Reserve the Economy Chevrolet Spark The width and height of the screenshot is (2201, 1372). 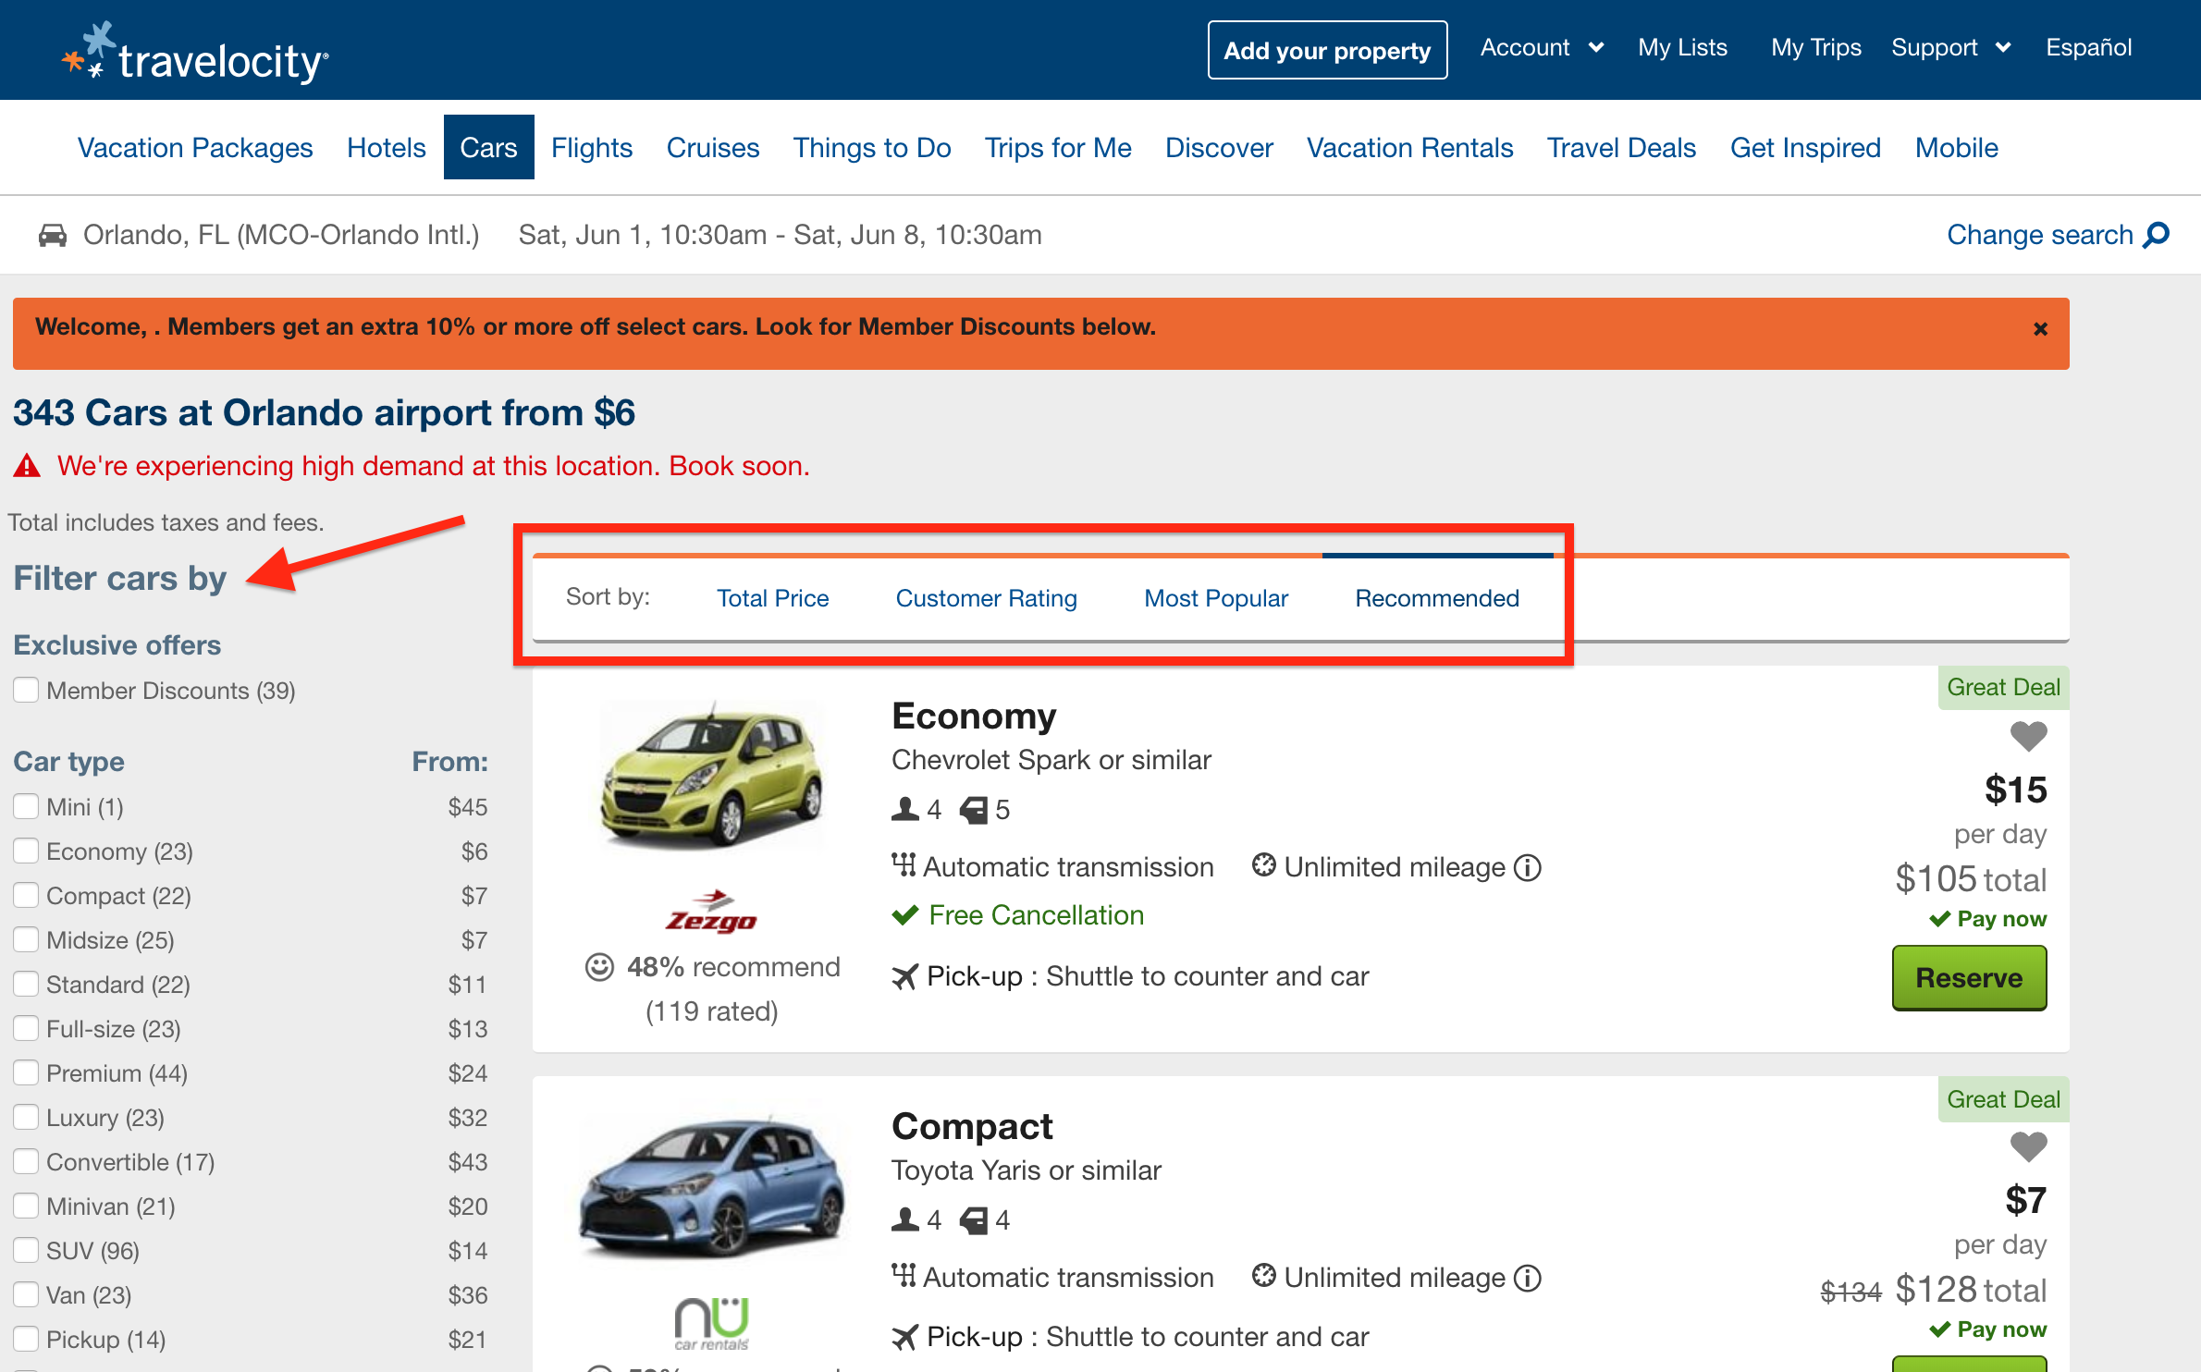point(1969,978)
